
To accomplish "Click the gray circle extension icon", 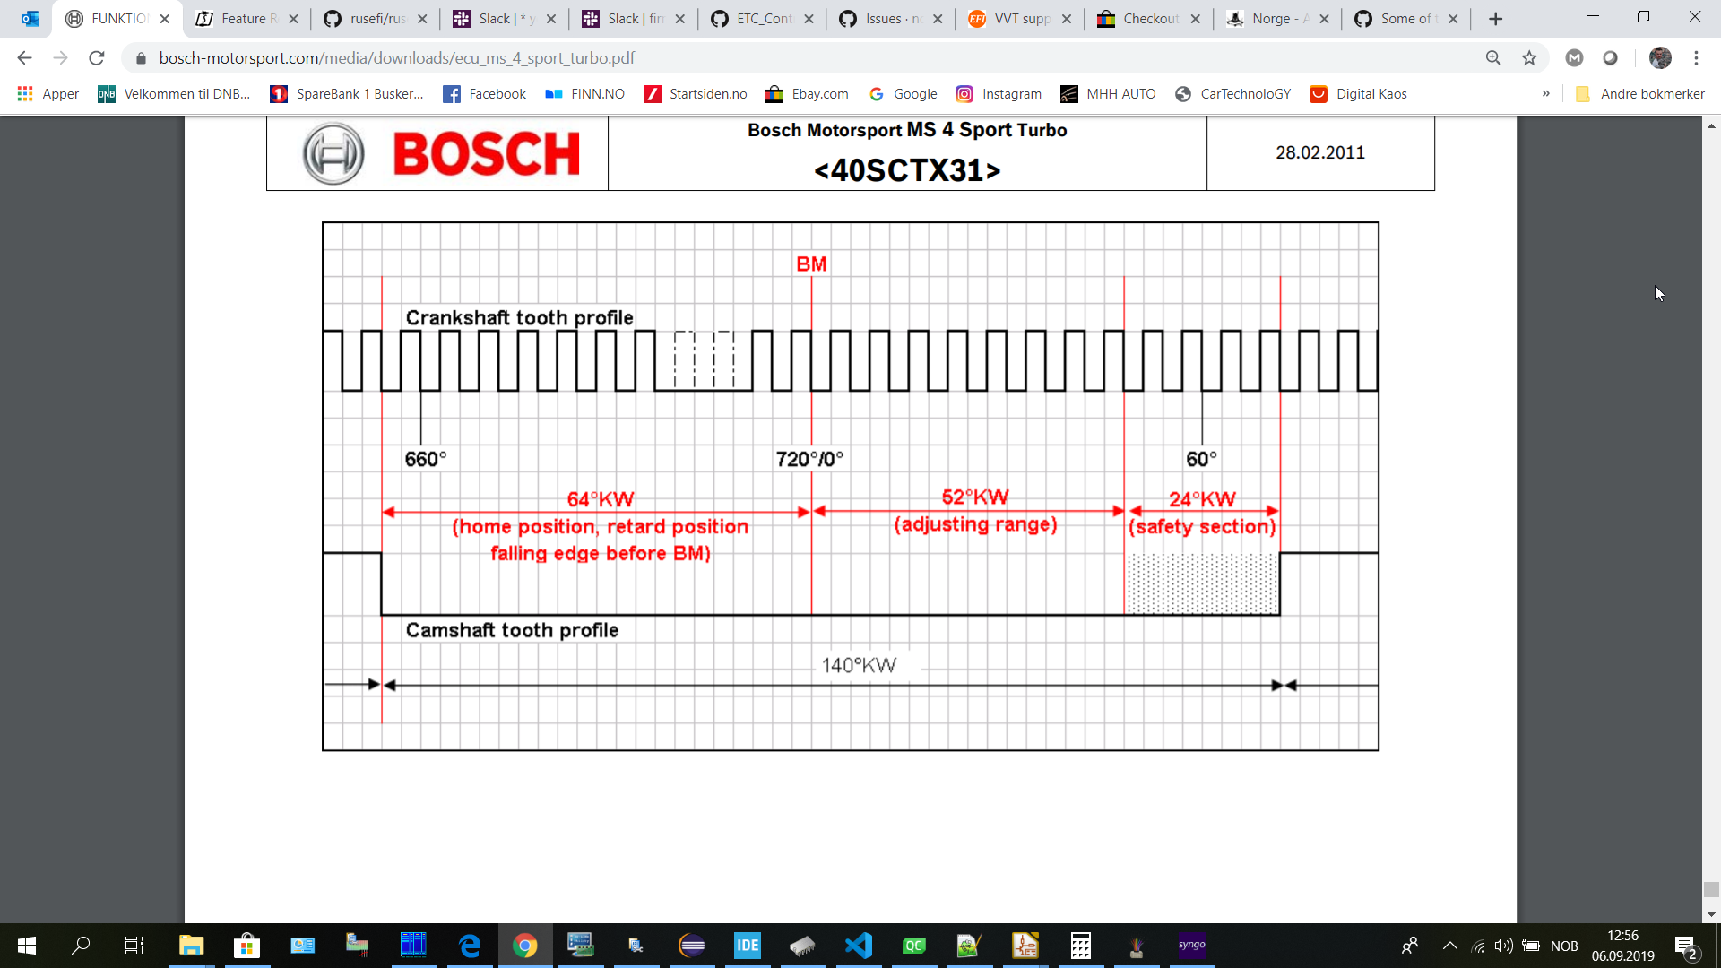I will point(1610,58).
